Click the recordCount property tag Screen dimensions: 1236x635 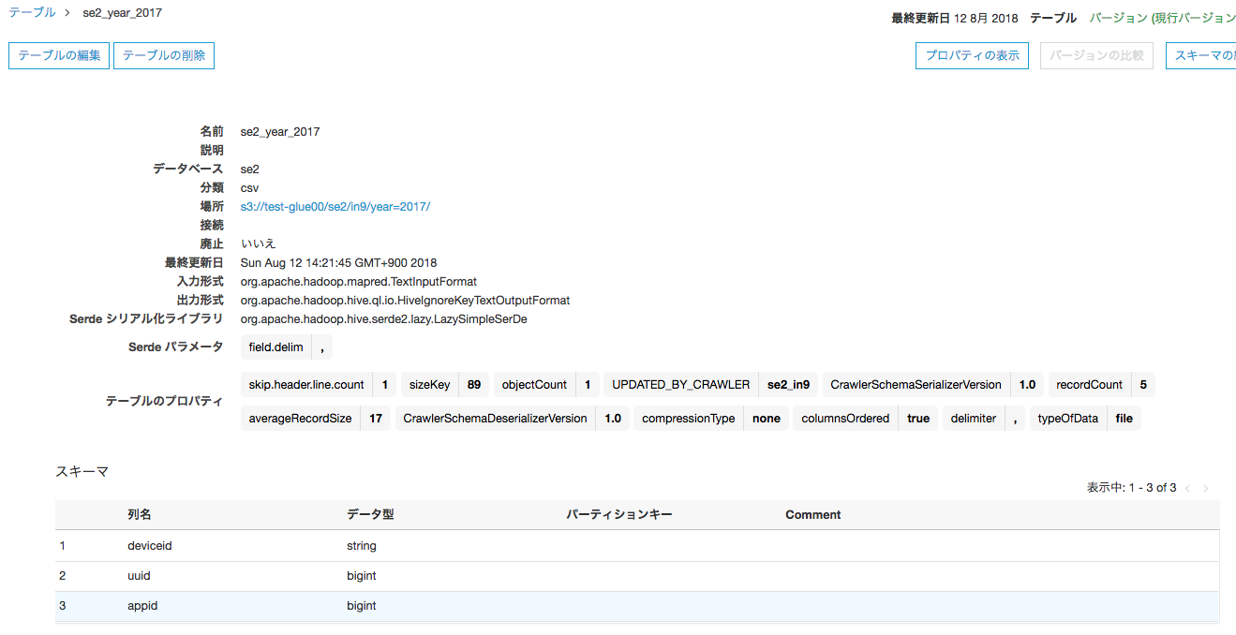[x=1088, y=384]
